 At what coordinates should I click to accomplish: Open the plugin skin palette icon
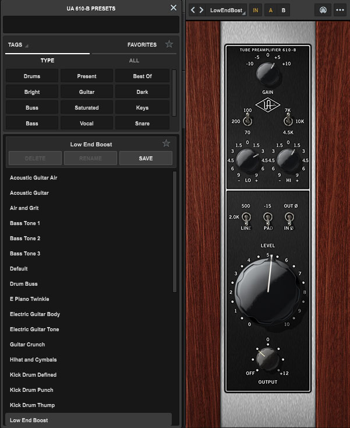[323, 10]
